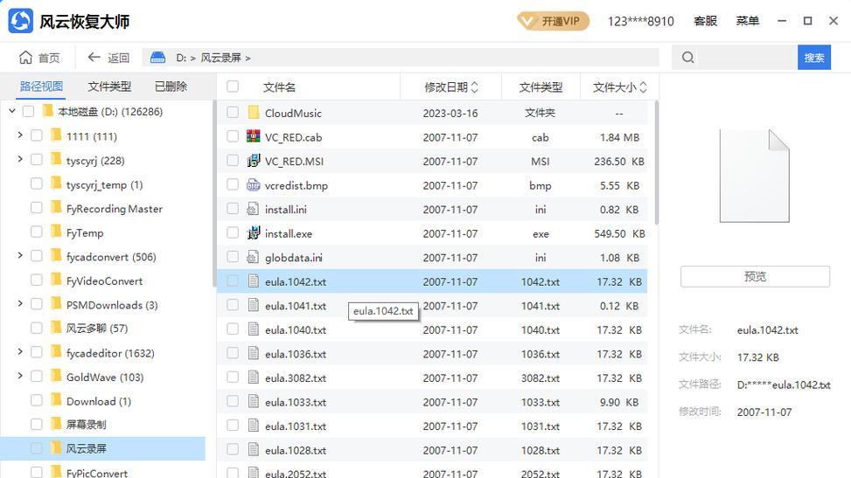Switch to the 文件类型 tab

(109, 87)
